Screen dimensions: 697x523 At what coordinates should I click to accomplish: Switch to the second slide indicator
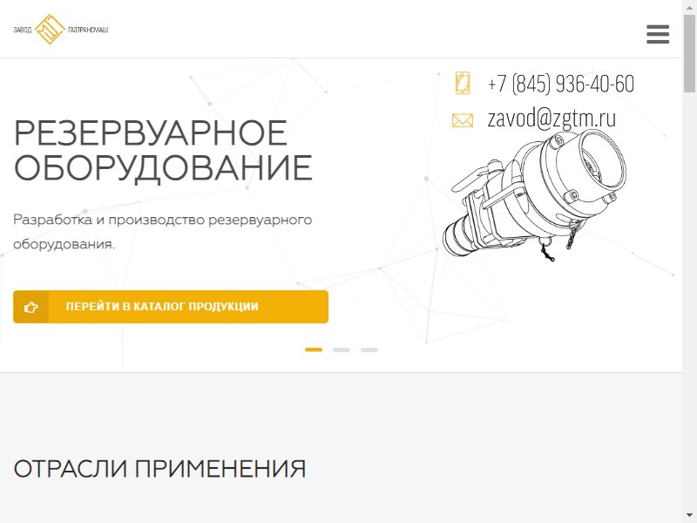(x=342, y=350)
